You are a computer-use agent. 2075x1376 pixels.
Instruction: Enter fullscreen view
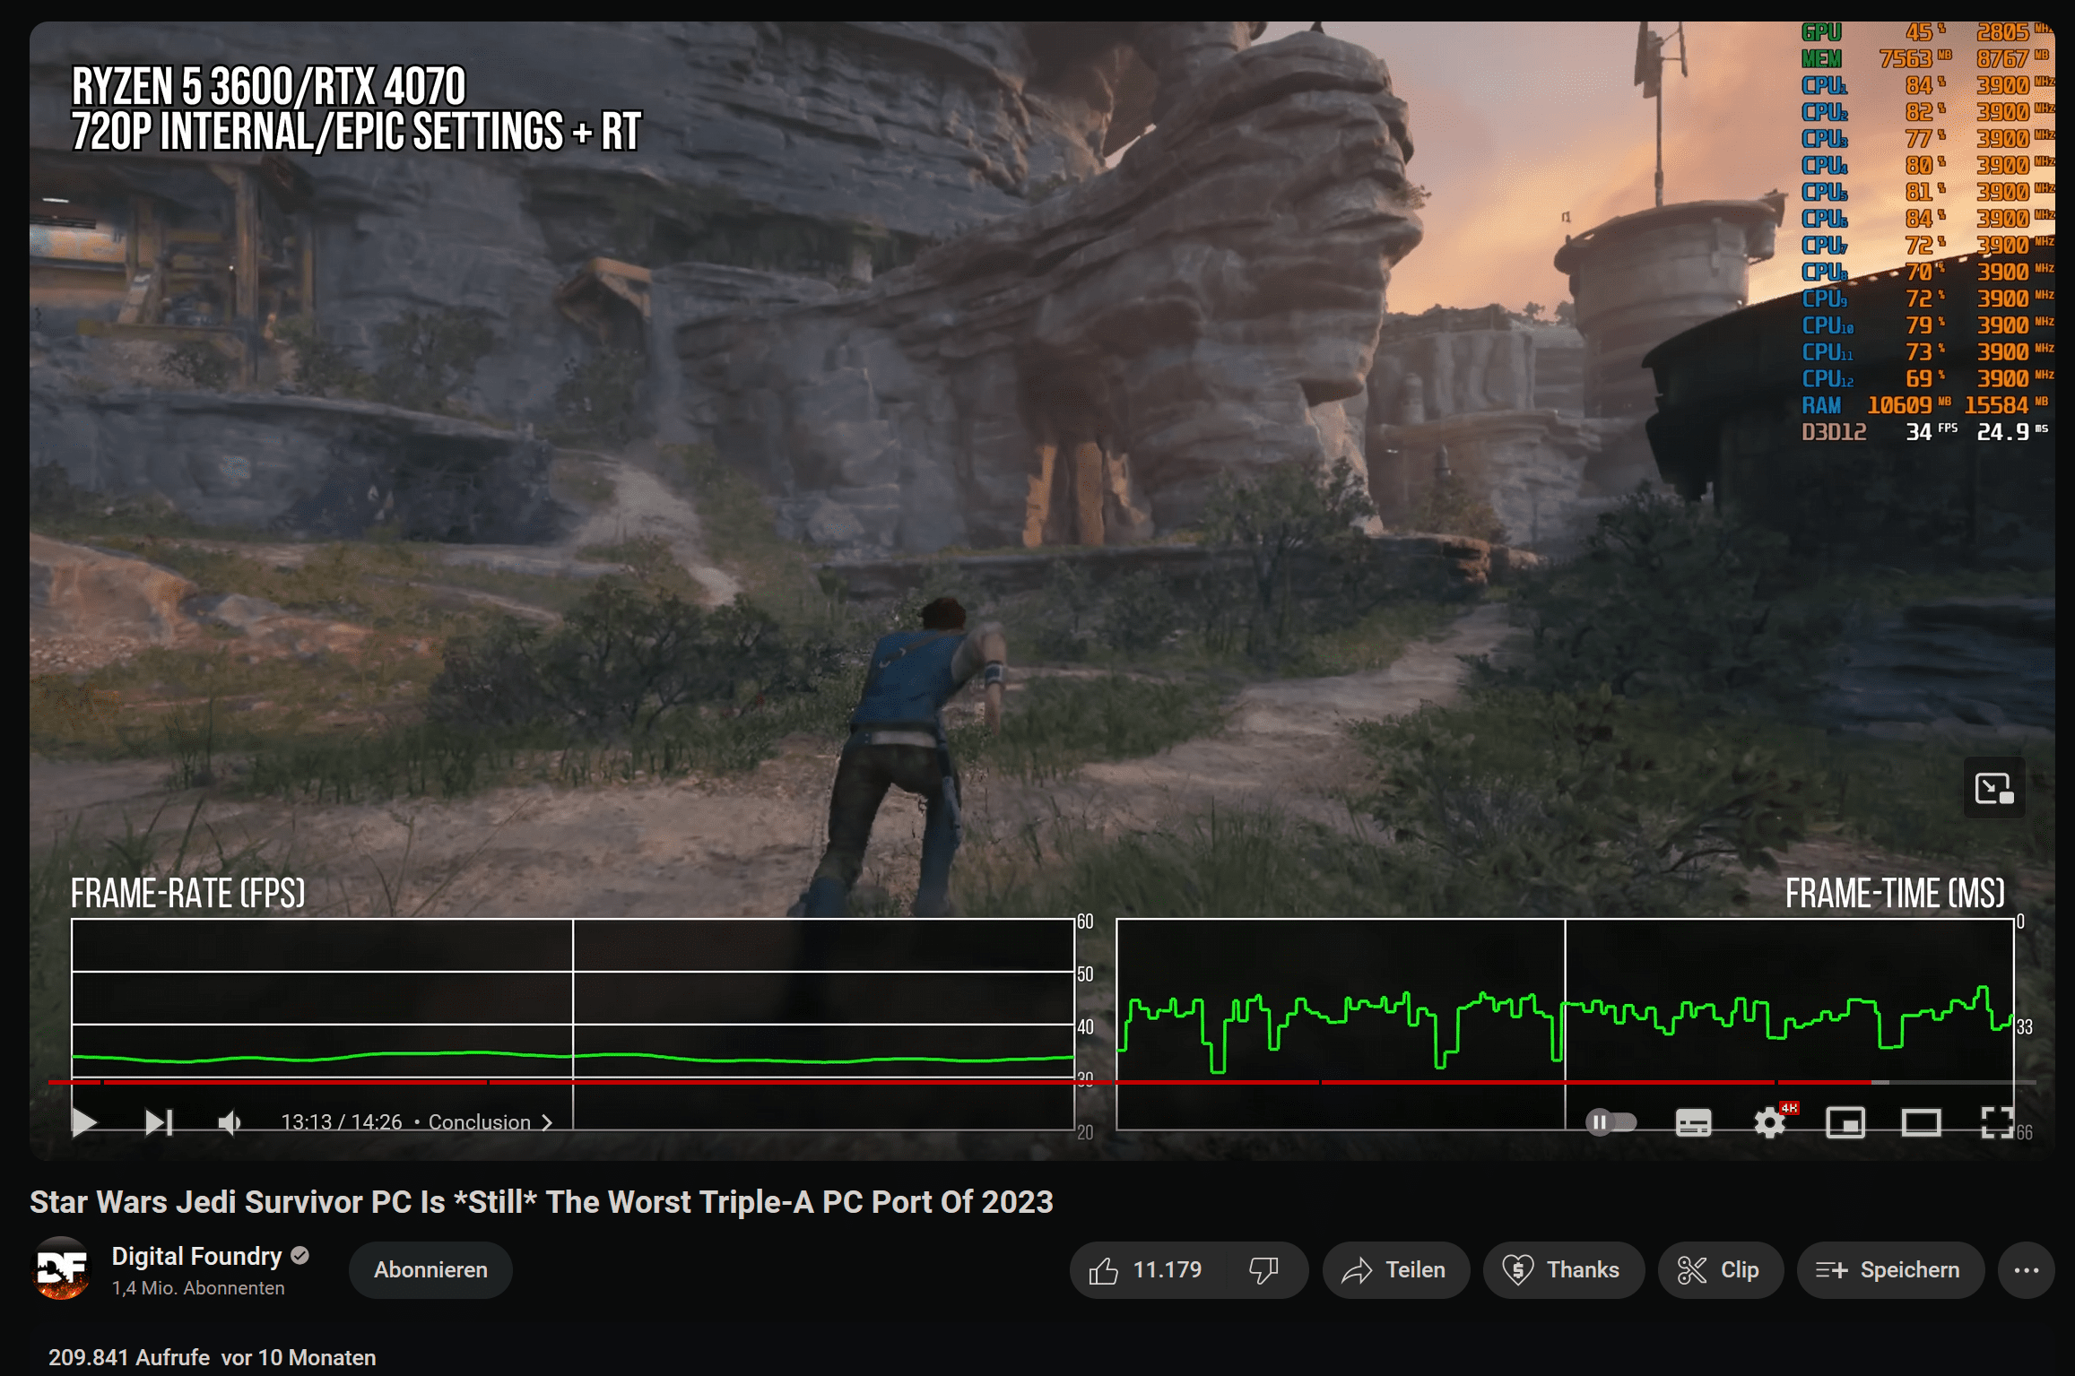pos(1995,1121)
